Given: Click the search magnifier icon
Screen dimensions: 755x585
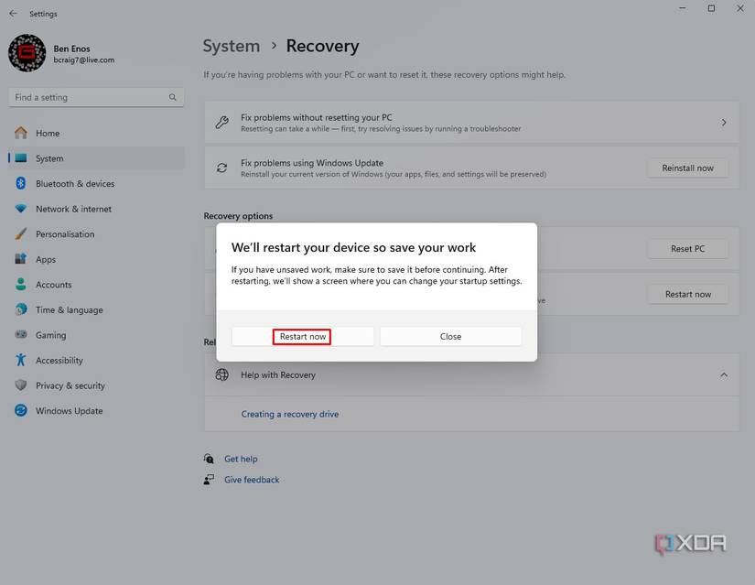Looking at the screenshot, I should (172, 97).
